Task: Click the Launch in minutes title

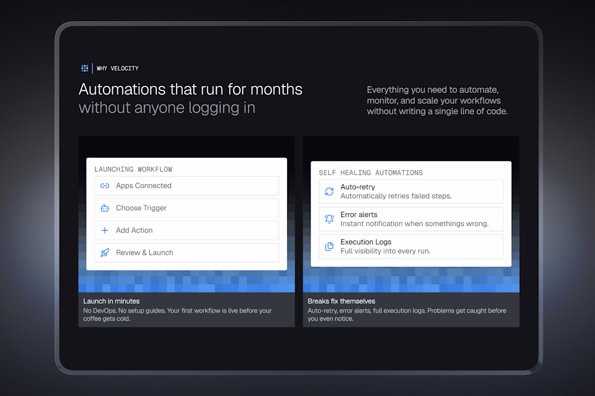Action: 111,301
